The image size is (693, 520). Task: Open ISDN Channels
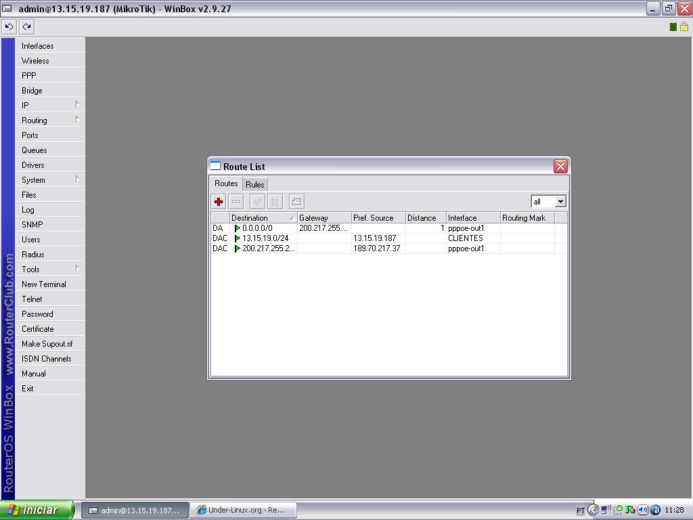49,359
